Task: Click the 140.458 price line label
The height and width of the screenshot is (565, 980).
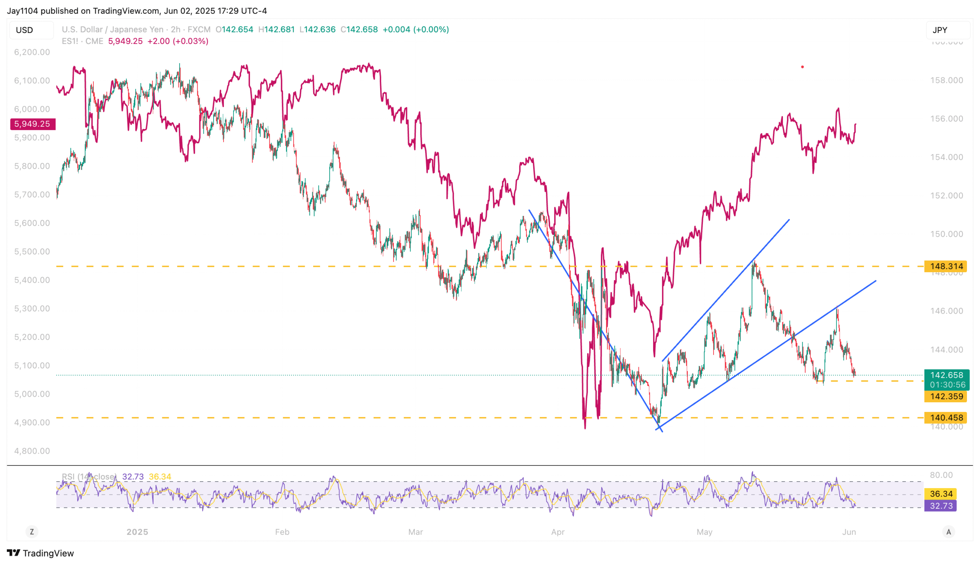Action: 946,418
